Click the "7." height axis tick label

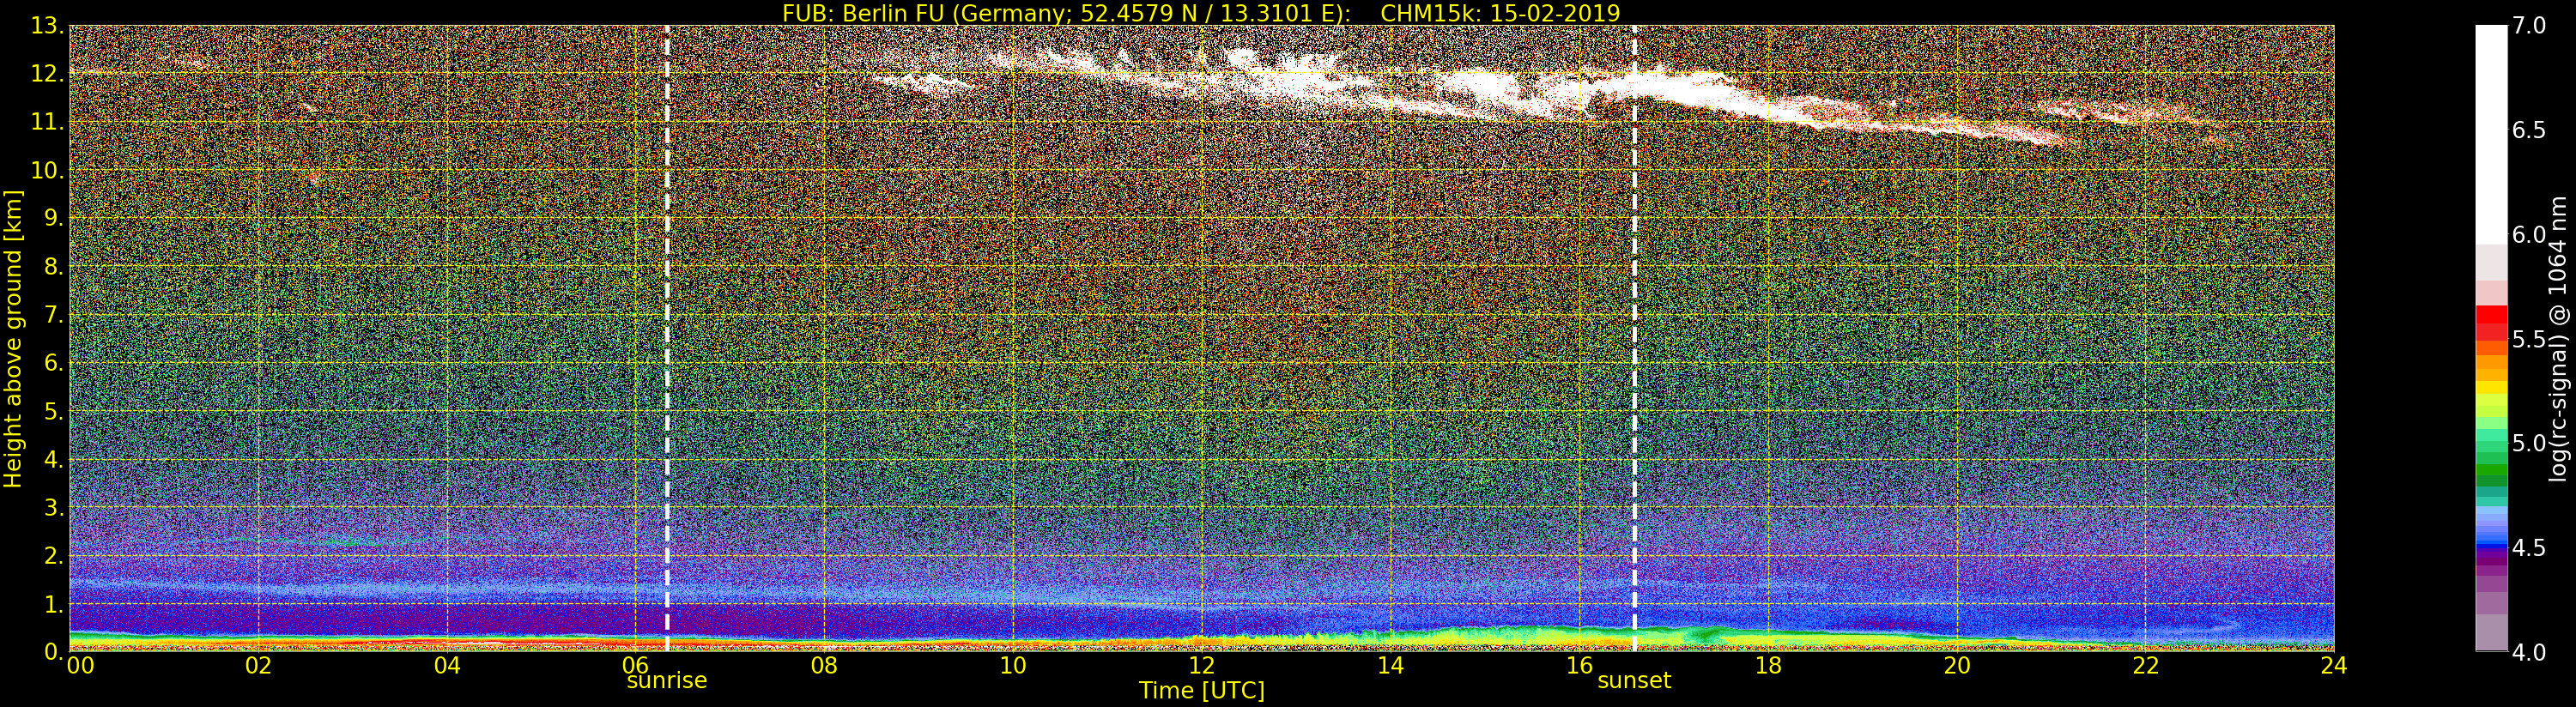[x=54, y=315]
